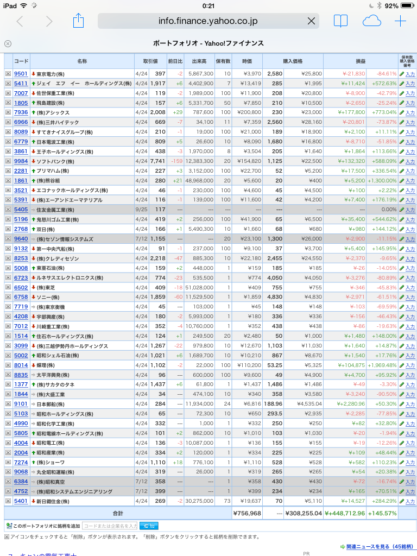Open stock code 6758 link
417x556 pixels.
coord(21,297)
